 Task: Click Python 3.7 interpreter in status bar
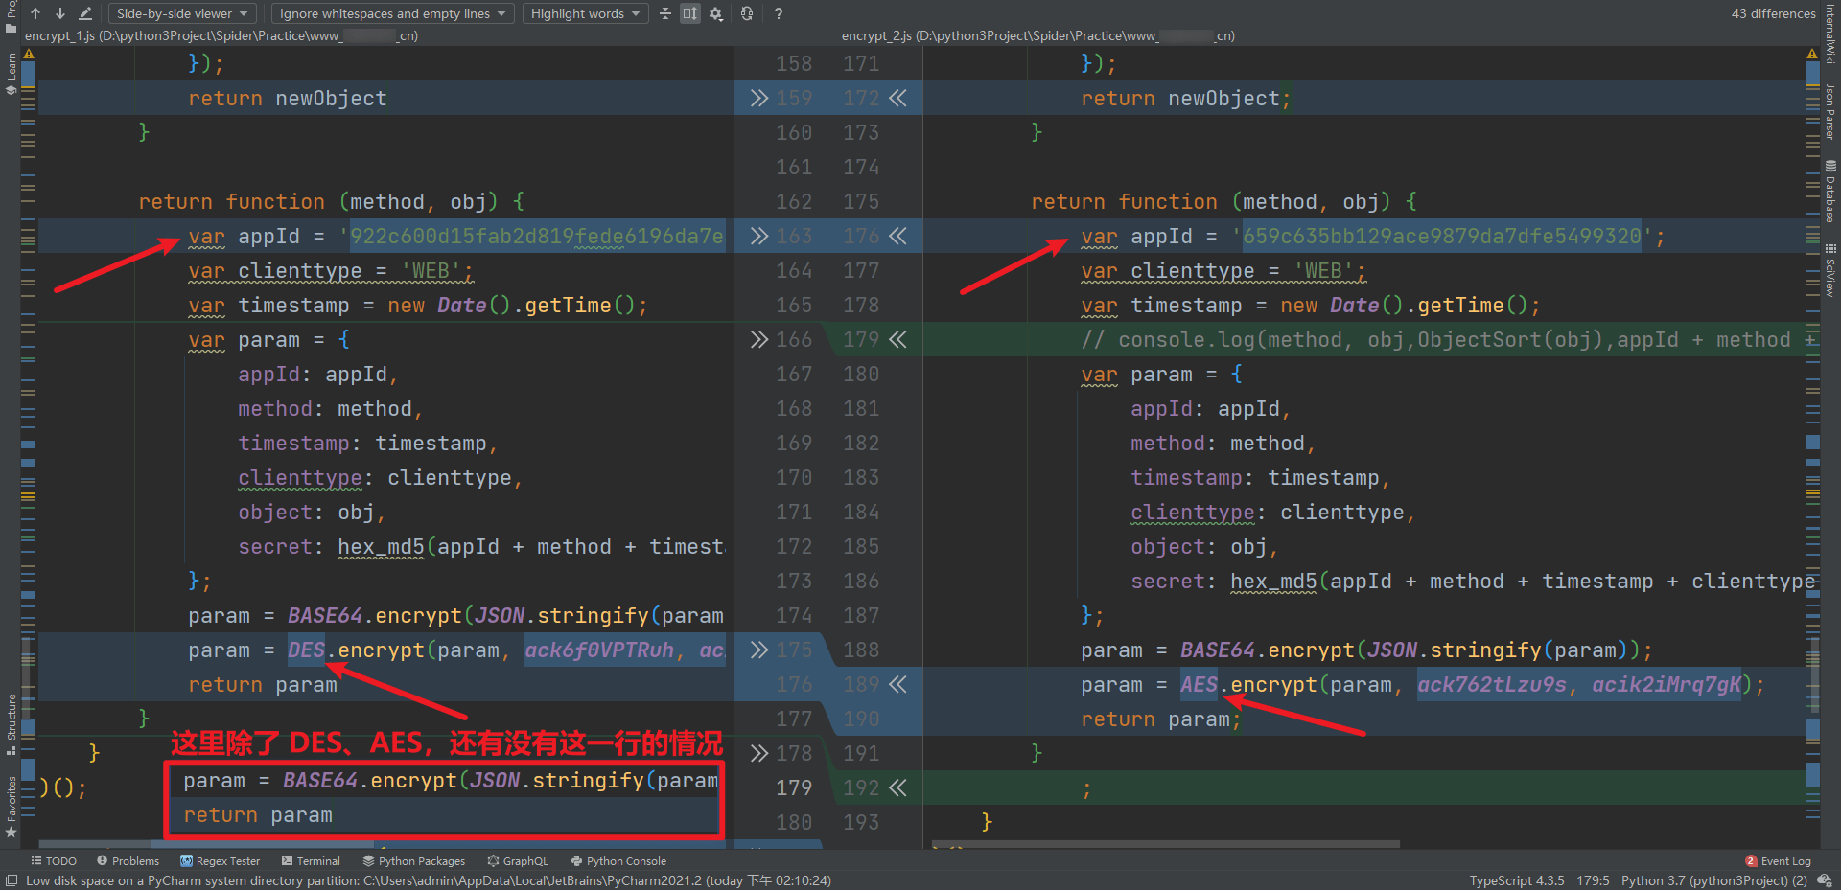[x=1713, y=880]
